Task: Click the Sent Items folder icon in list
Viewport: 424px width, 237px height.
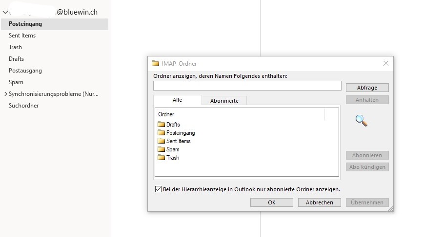Action: [162, 141]
